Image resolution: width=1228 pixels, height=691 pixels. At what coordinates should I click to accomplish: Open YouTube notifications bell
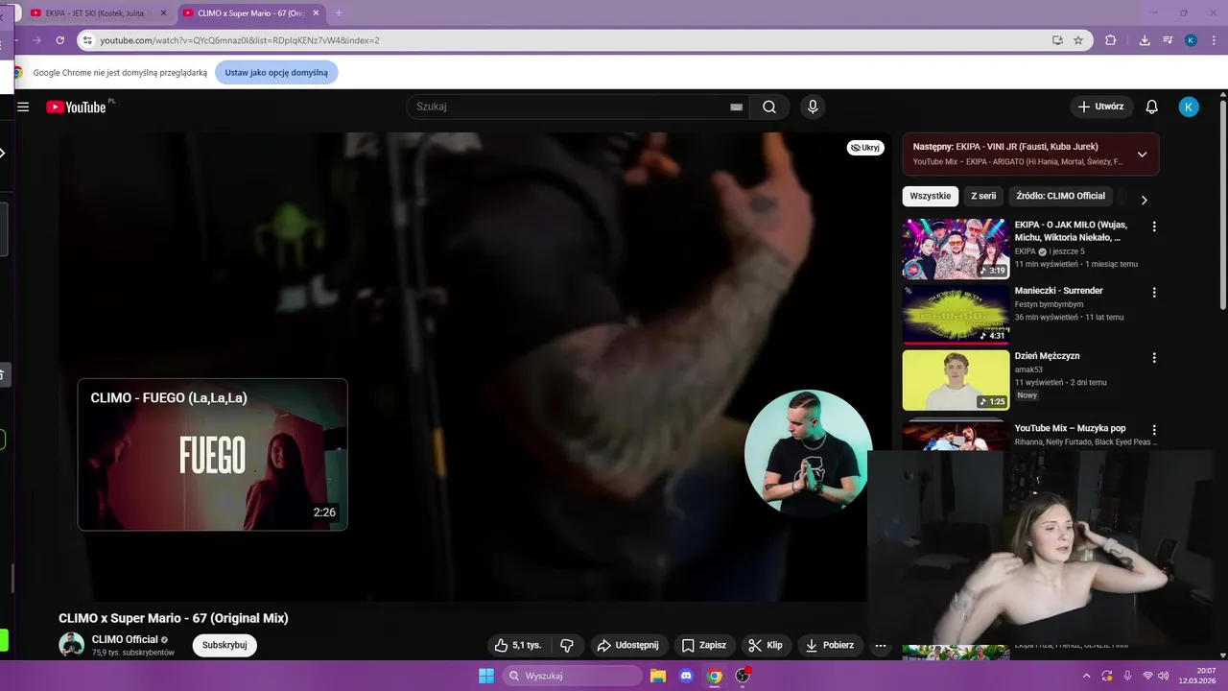point(1152,107)
